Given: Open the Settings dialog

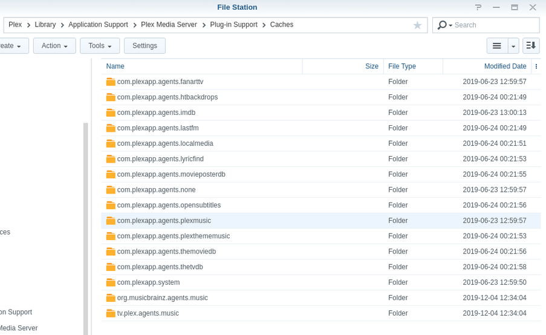Looking at the screenshot, I should point(145,46).
